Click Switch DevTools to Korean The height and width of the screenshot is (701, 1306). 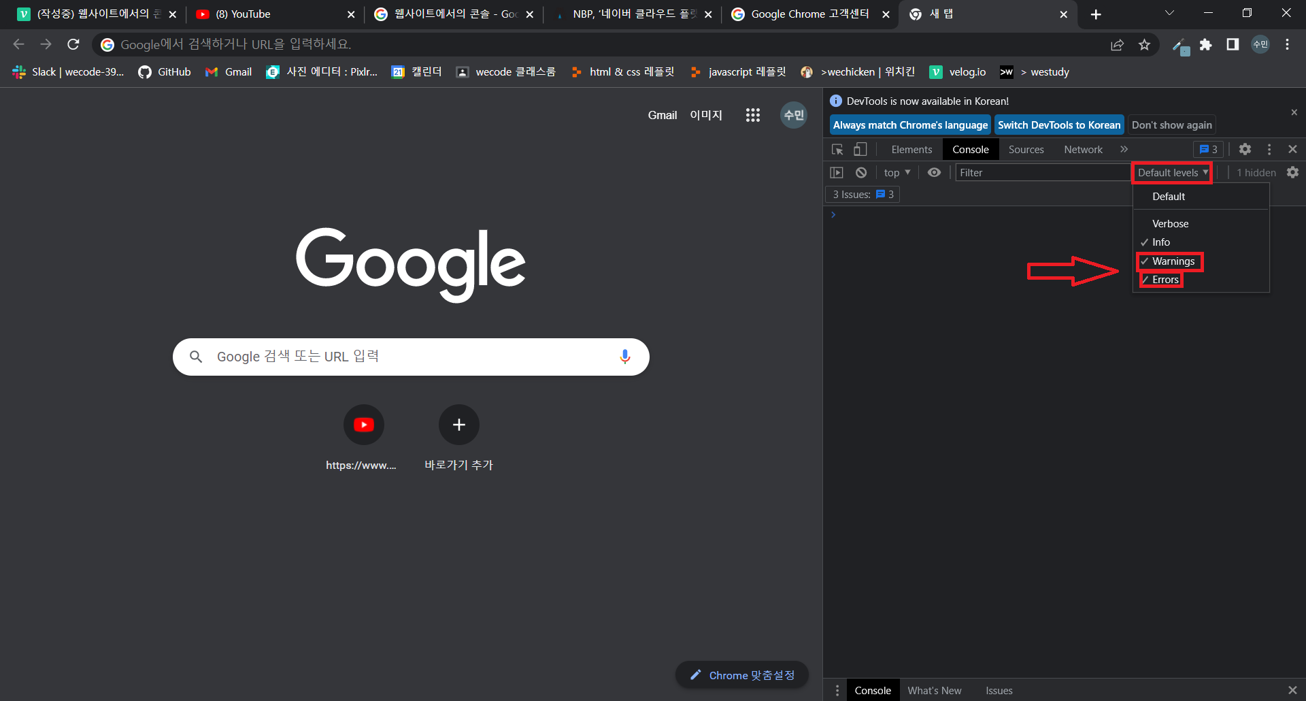pyautogui.click(x=1059, y=125)
